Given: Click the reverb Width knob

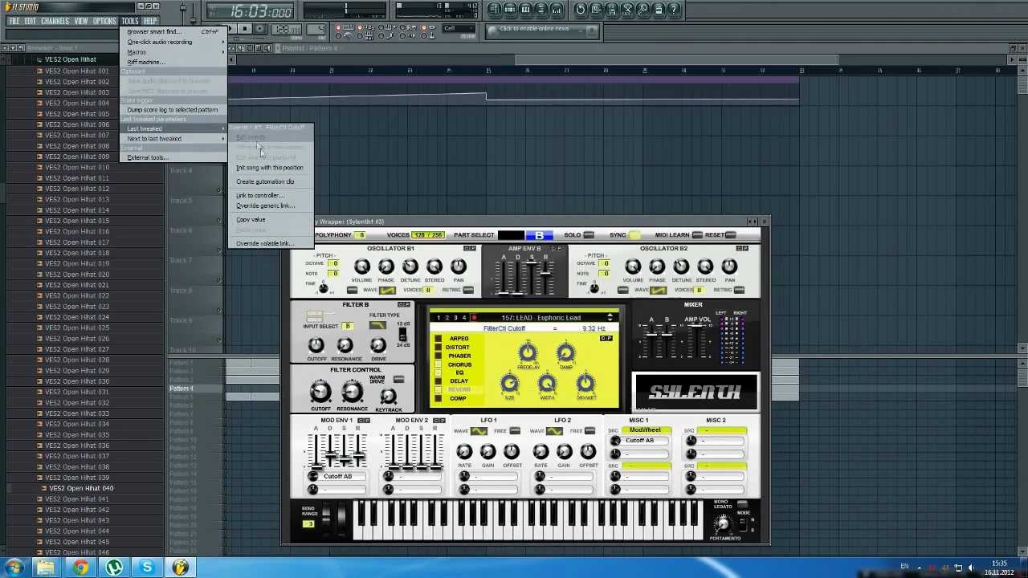Looking at the screenshot, I should pos(547,384).
